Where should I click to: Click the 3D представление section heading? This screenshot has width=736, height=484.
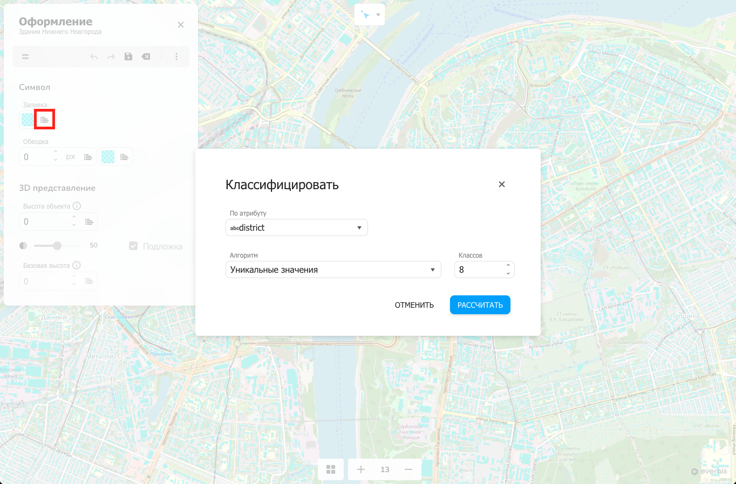[57, 188]
